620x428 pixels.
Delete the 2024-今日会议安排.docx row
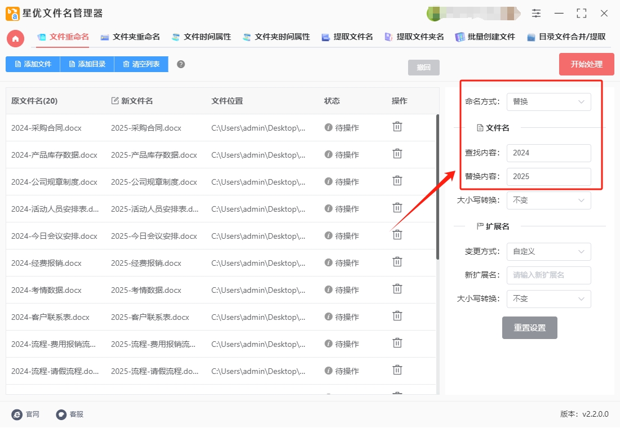tap(397, 235)
